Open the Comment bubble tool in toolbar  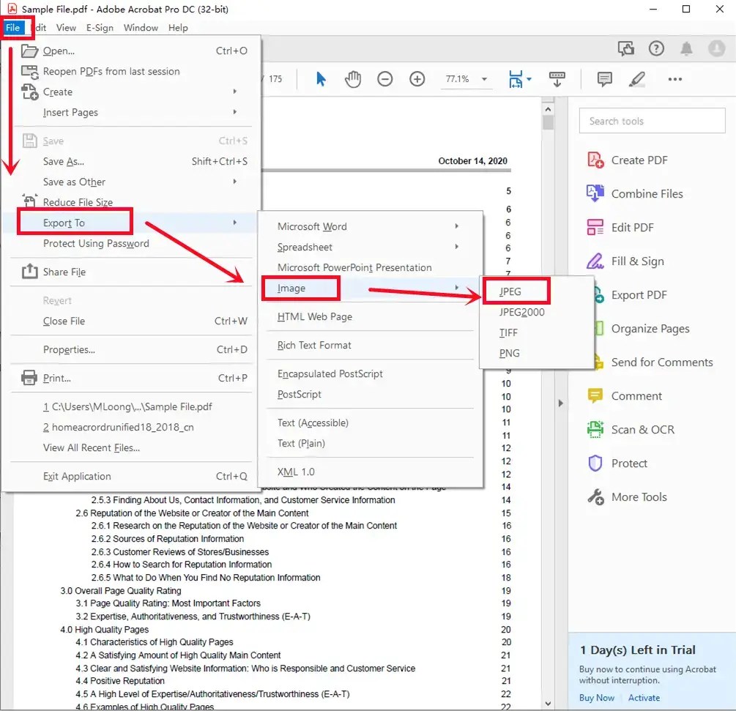coord(605,78)
